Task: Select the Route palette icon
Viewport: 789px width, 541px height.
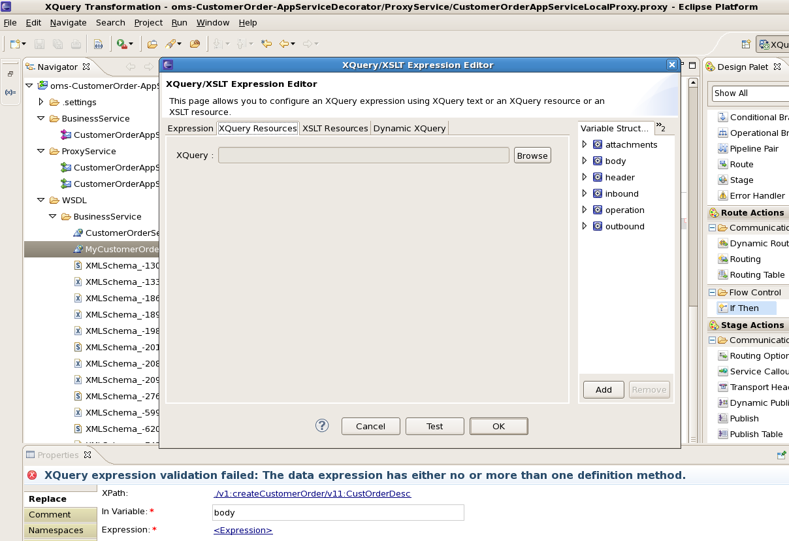Action: click(x=723, y=164)
